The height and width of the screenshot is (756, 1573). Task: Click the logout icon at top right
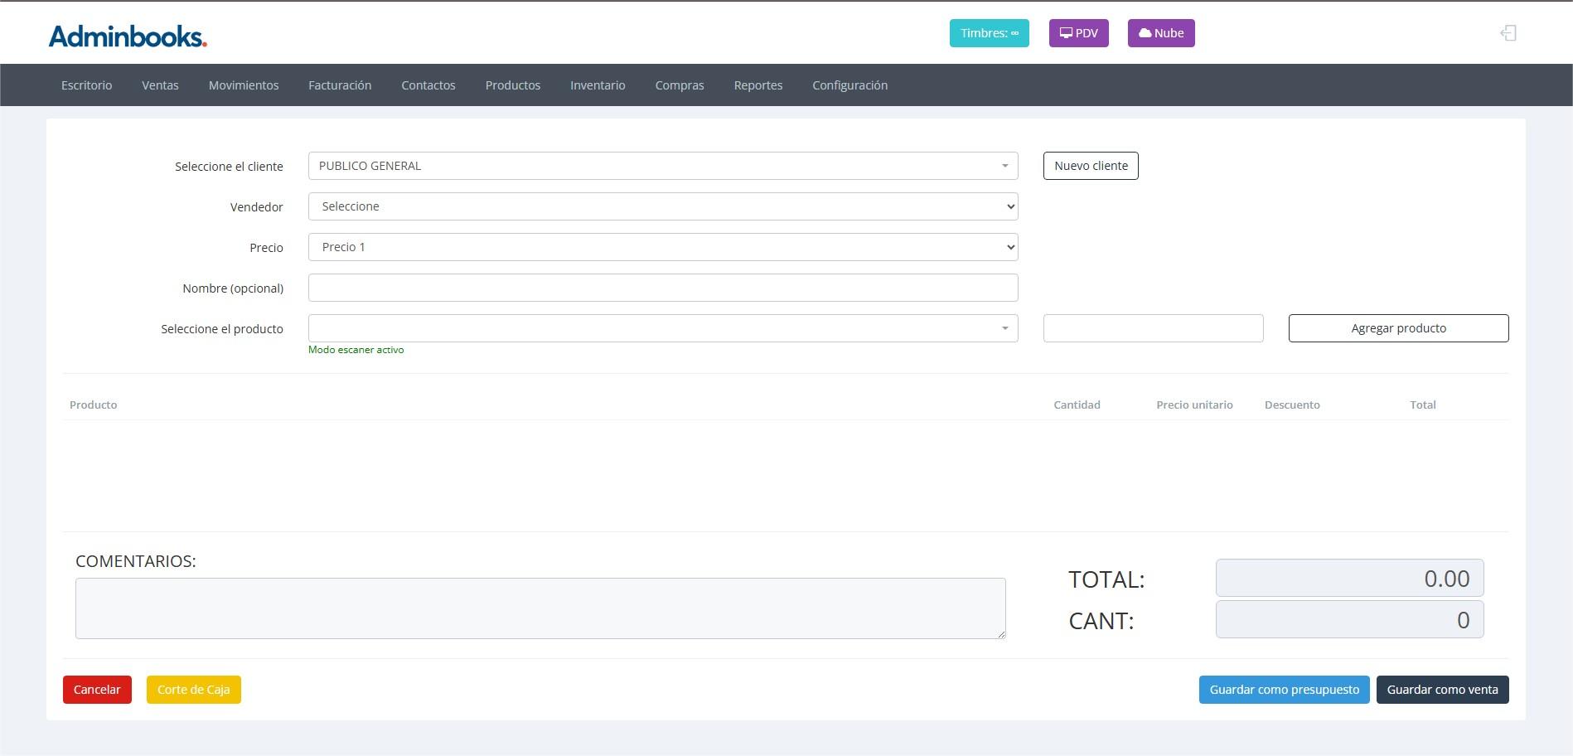pyautogui.click(x=1508, y=33)
